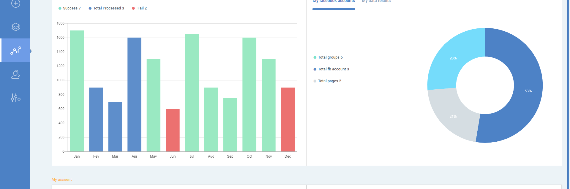The width and height of the screenshot is (570, 189).
Task: Click the plus circle icon in sidebar
Action: pyautogui.click(x=15, y=4)
